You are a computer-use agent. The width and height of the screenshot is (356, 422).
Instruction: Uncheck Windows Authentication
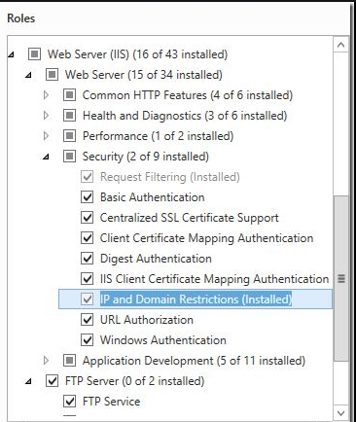pyautogui.click(x=87, y=340)
